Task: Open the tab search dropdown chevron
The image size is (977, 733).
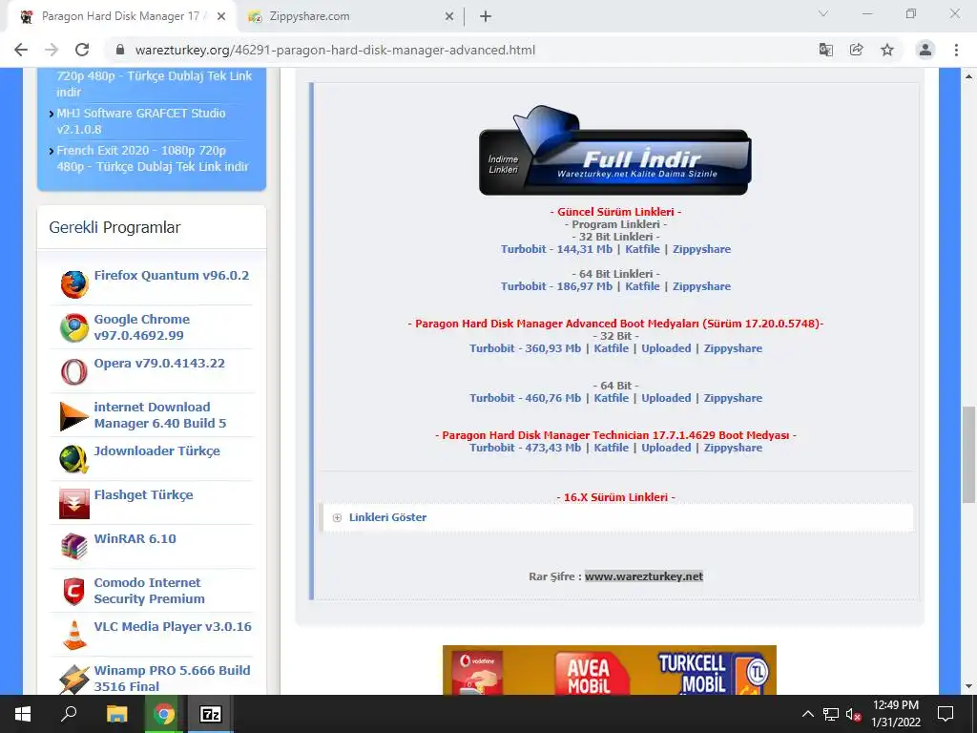Action: [x=823, y=13]
